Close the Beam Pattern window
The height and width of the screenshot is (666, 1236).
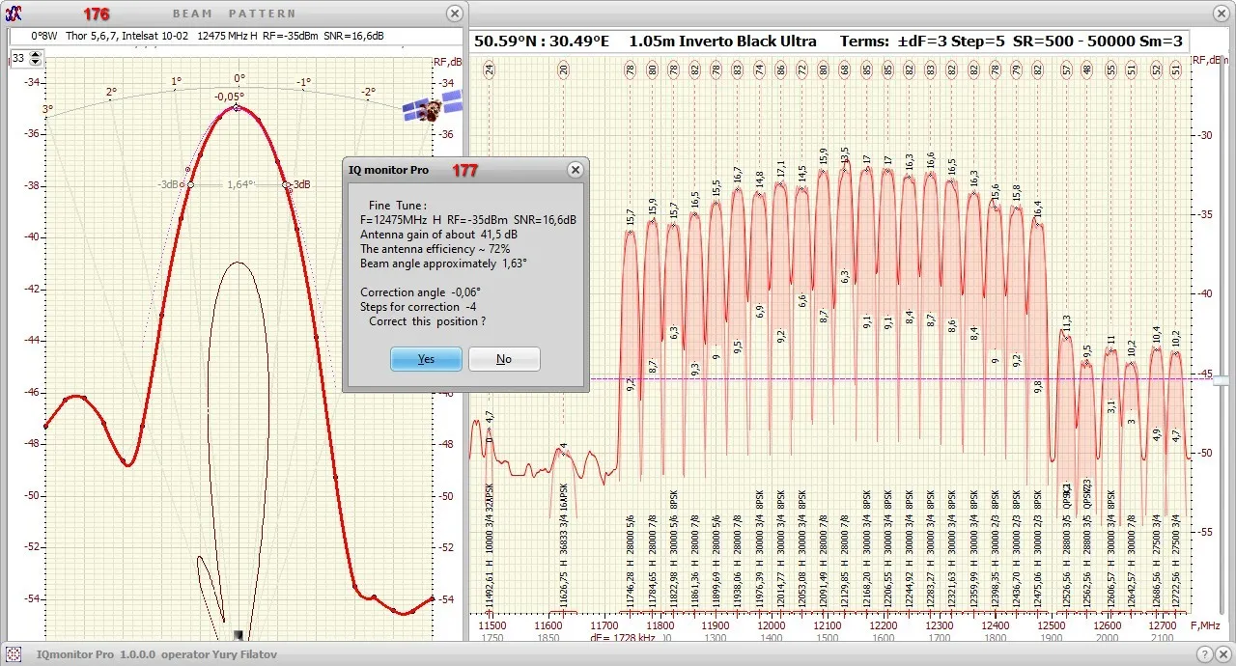click(455, 14)
